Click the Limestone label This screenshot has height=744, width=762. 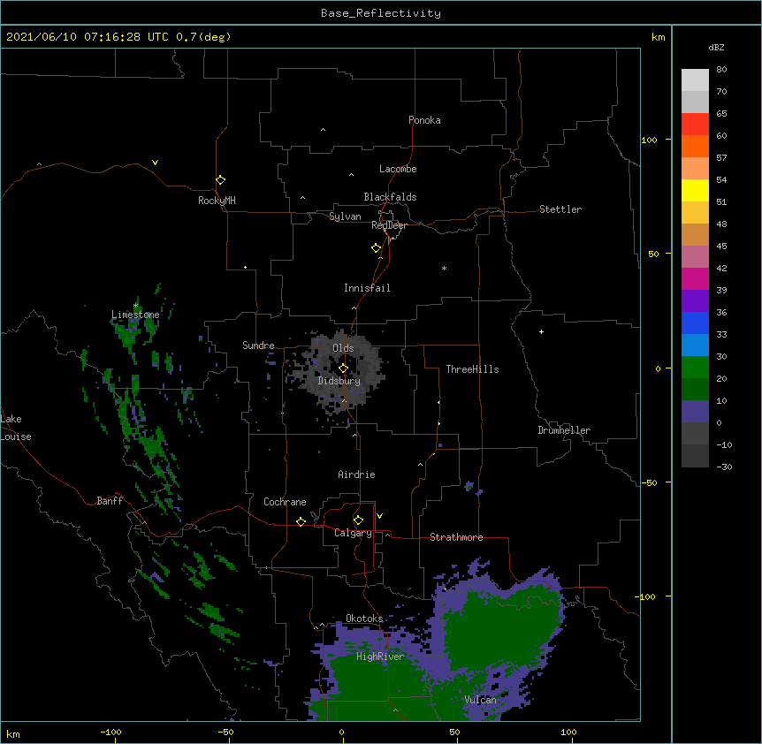click(x=135, y=315)
